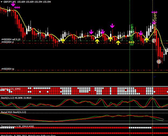The image size is (168, 136).
Task: Select the green dashed sell entry price line
Action: (84, 41)
